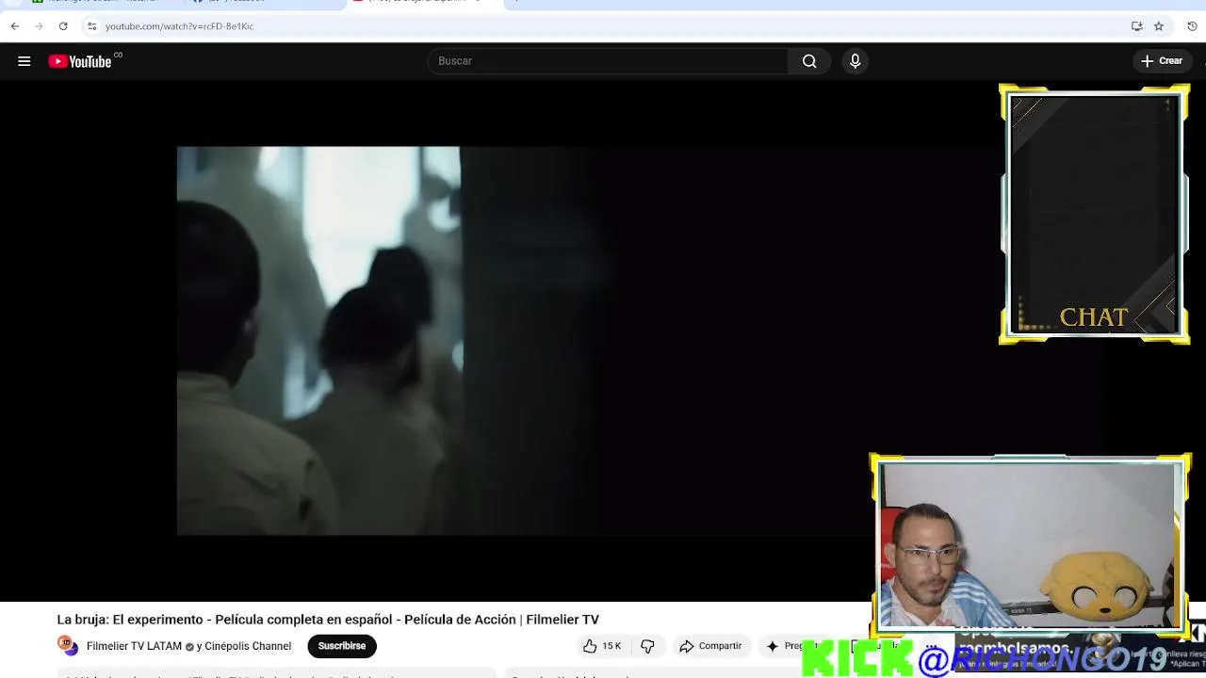This screenshot has width=1206, height=678.
Task: Select the active YouTube browser tab
Action: pyautogui.click(x=424, y=2)
